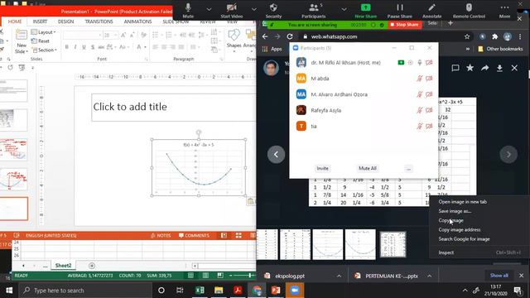
Task: Open Zoom Participants panel button
Action: coord(314,11)
